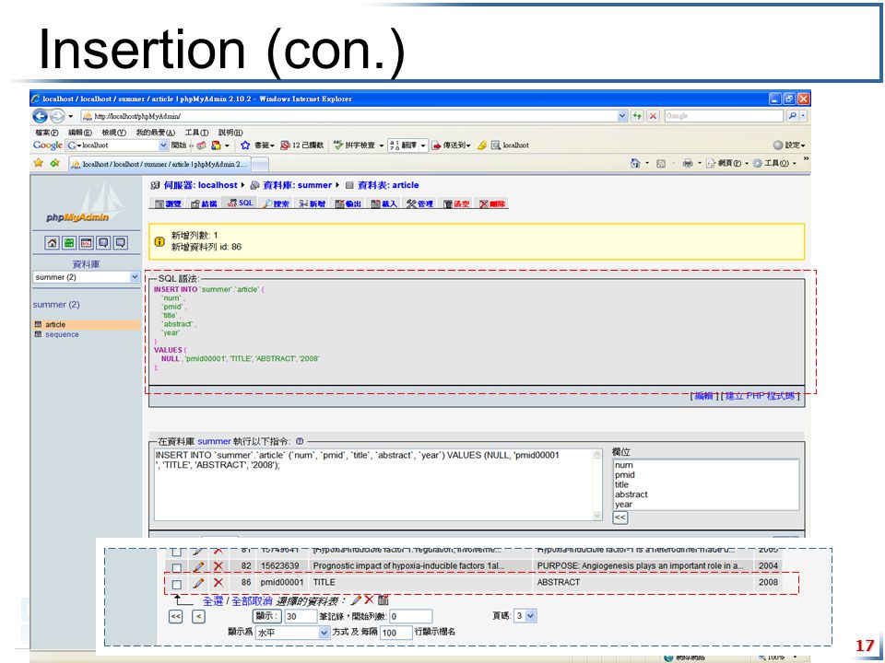Click the << insert field button under 欄位
This screenshot has height=663, width=885.
tap(620, 518)
